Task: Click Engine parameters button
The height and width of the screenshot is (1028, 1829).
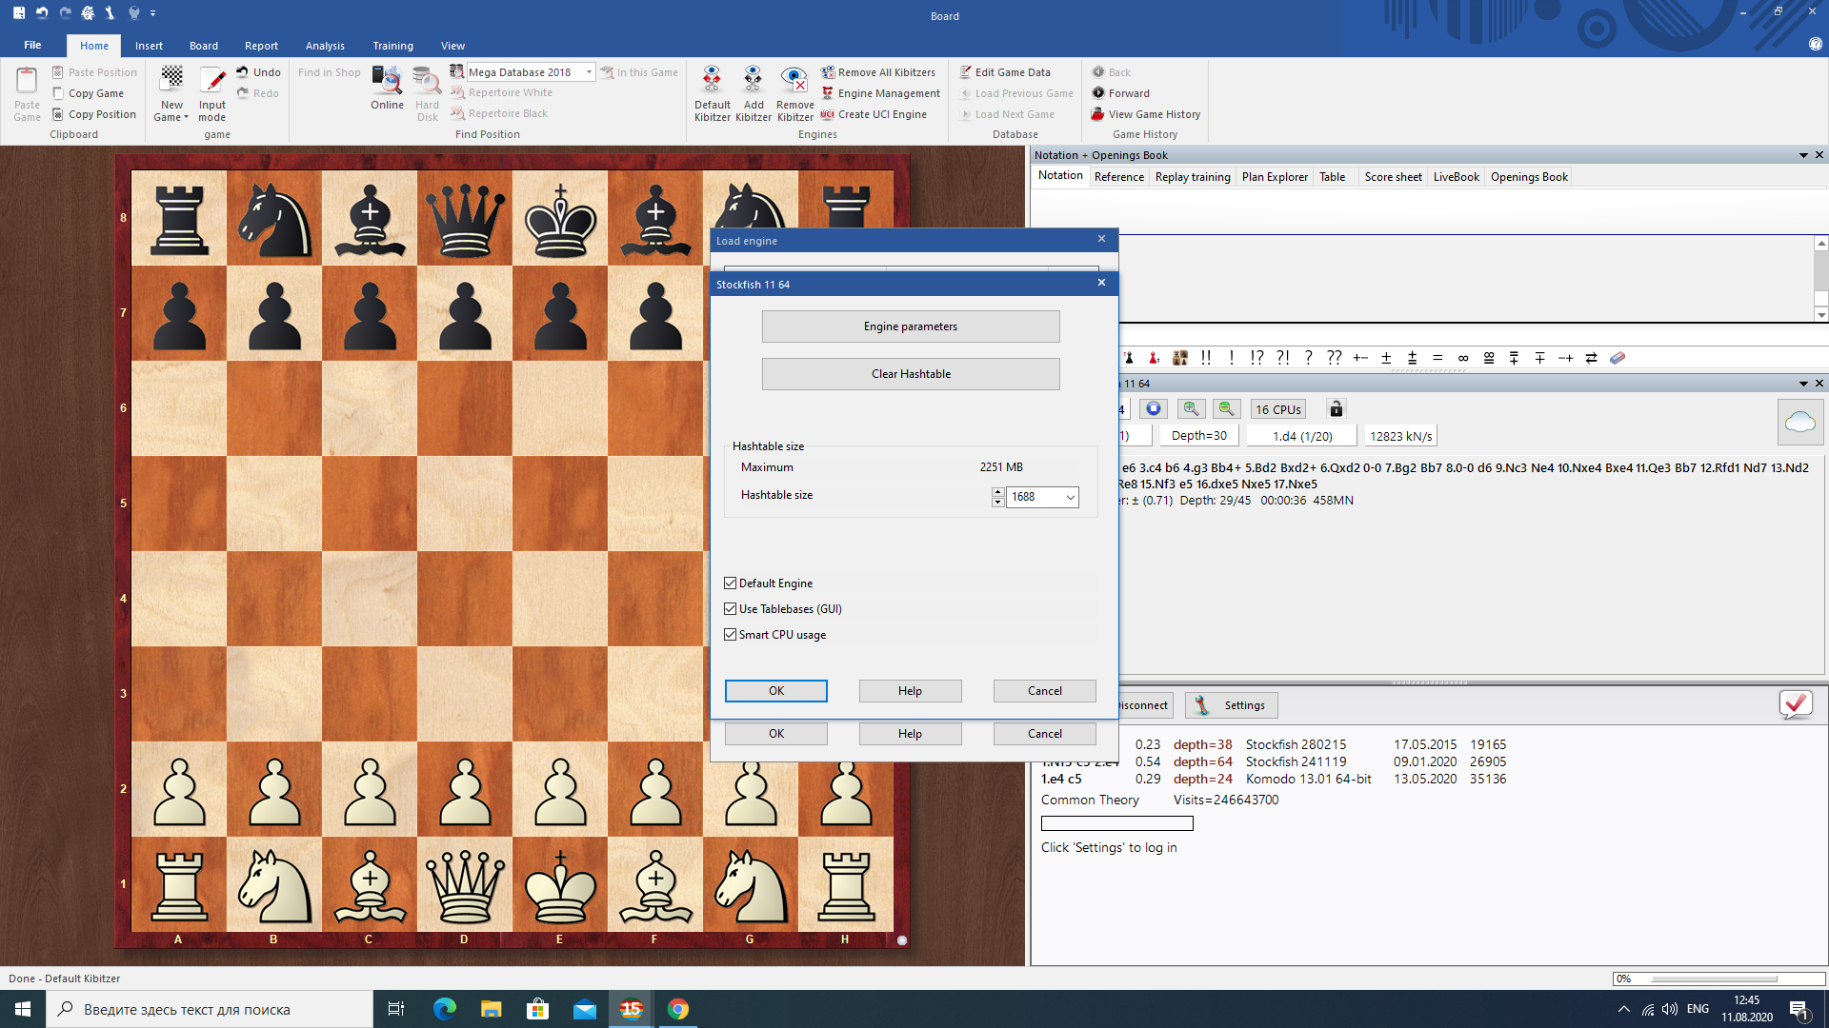Action: point(910,326)
